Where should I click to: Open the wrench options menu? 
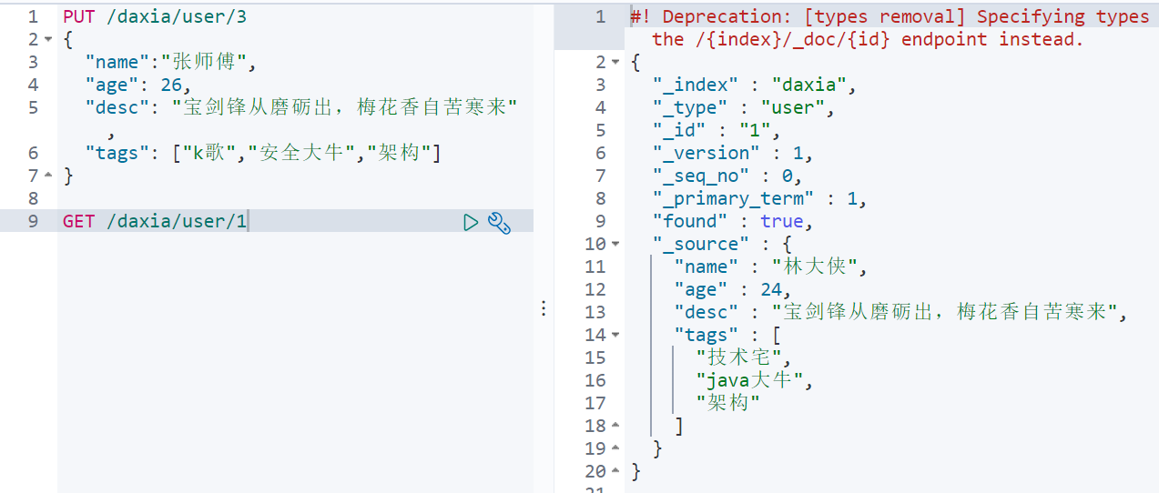499,222
